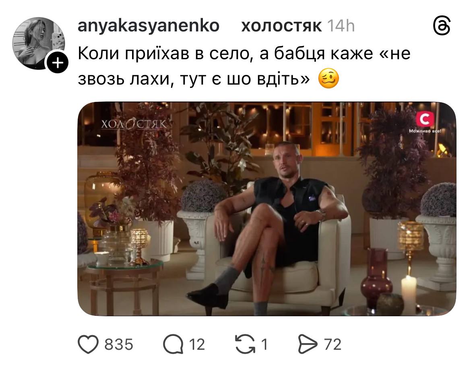Click the woozy face emoji in caption
The height and width of the screenshot is (369, 471).
click(328, 79)
